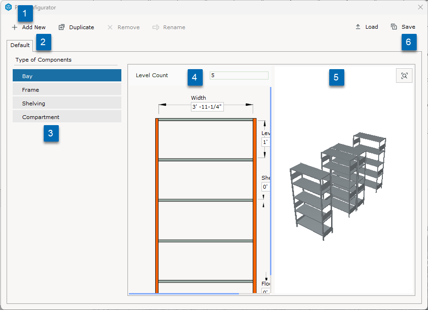The width and height of the screenshot is (428, 310).
Task: Select the Frame component type
Action: [x=67, y=89]
